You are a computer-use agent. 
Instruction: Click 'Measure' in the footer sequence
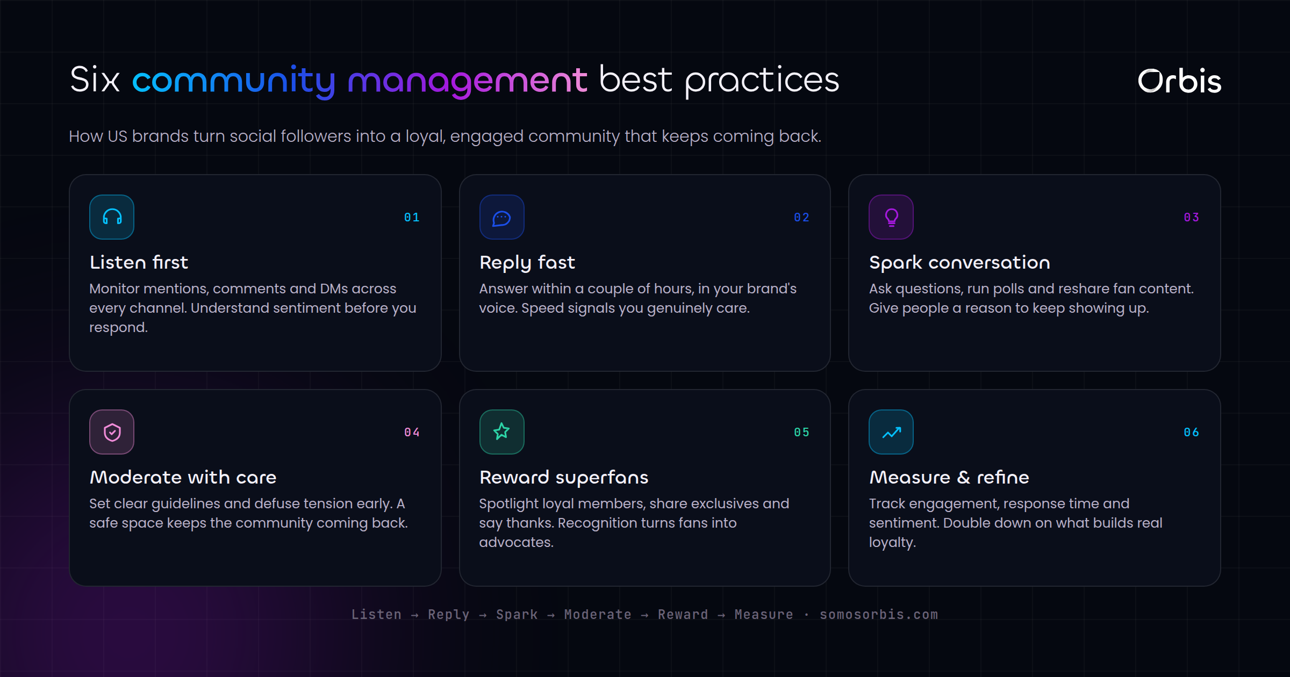point(764,614)
